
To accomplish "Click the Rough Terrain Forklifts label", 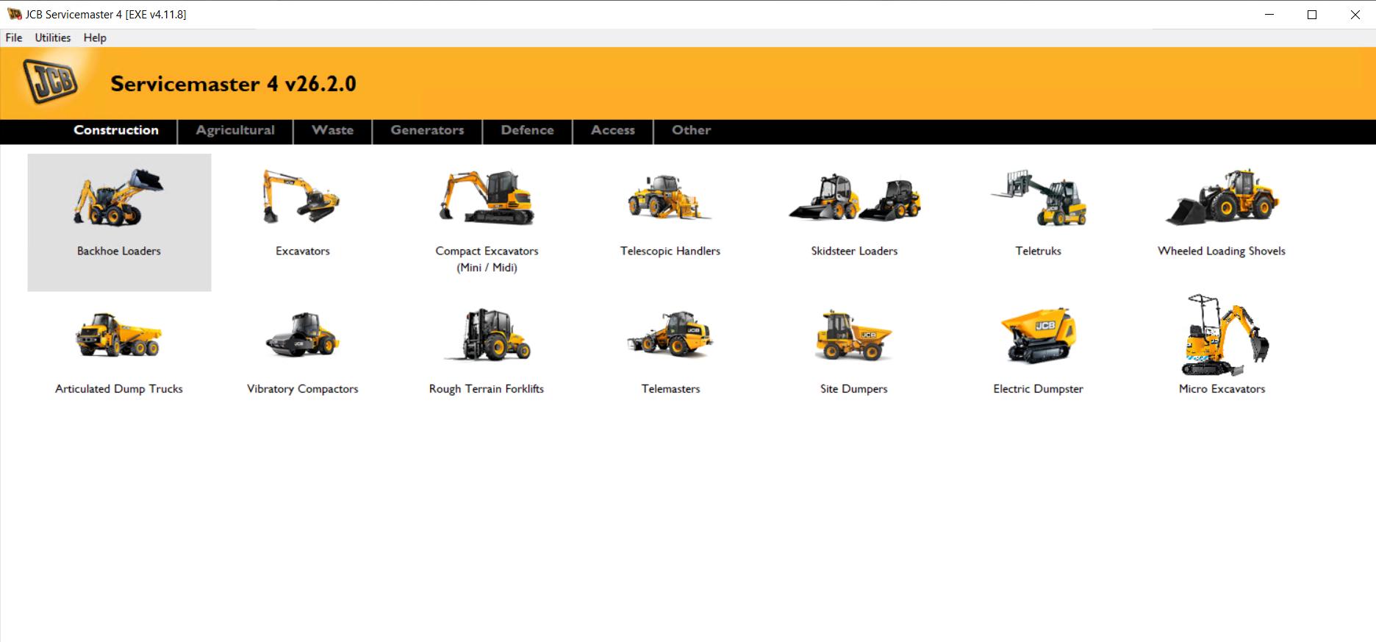I will (x=487, y=389).
